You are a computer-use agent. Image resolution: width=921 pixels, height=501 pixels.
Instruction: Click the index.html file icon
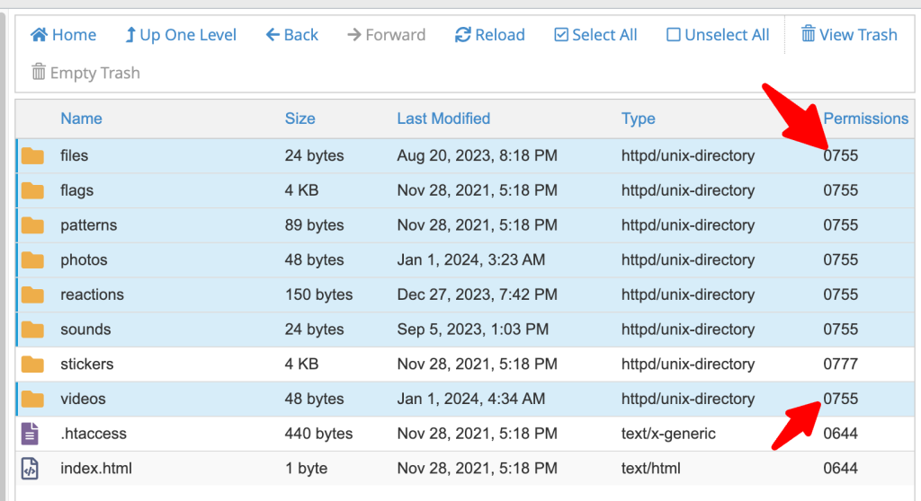(30, 468)
